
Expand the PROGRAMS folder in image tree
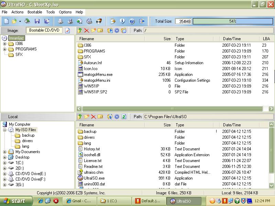click(x=5, y=49)
